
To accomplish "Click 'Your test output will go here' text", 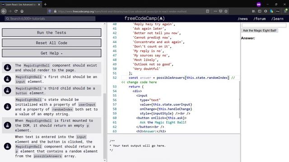I will (139, 146).
